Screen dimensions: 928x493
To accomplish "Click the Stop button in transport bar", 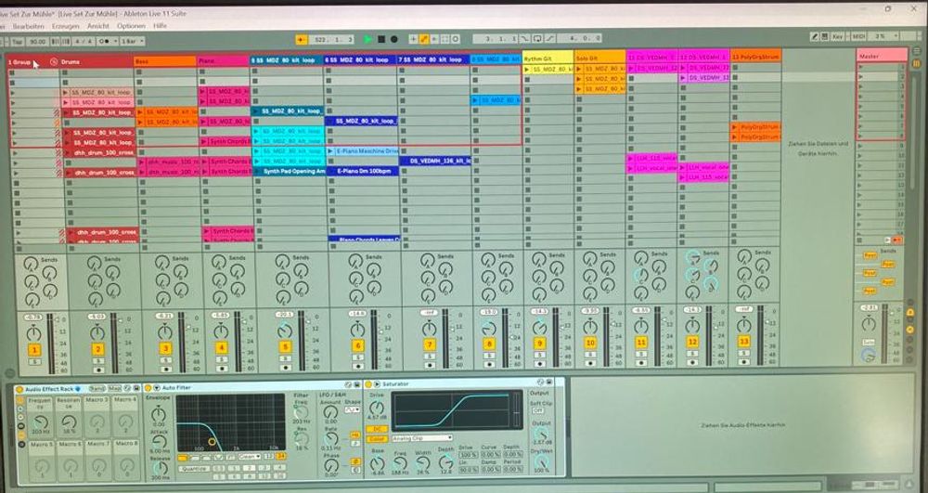I will coord(381,40).
